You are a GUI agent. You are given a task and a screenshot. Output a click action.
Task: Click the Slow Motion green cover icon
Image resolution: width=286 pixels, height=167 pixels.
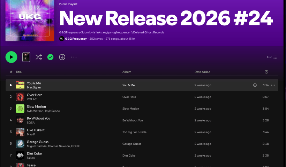pos(20,109)
